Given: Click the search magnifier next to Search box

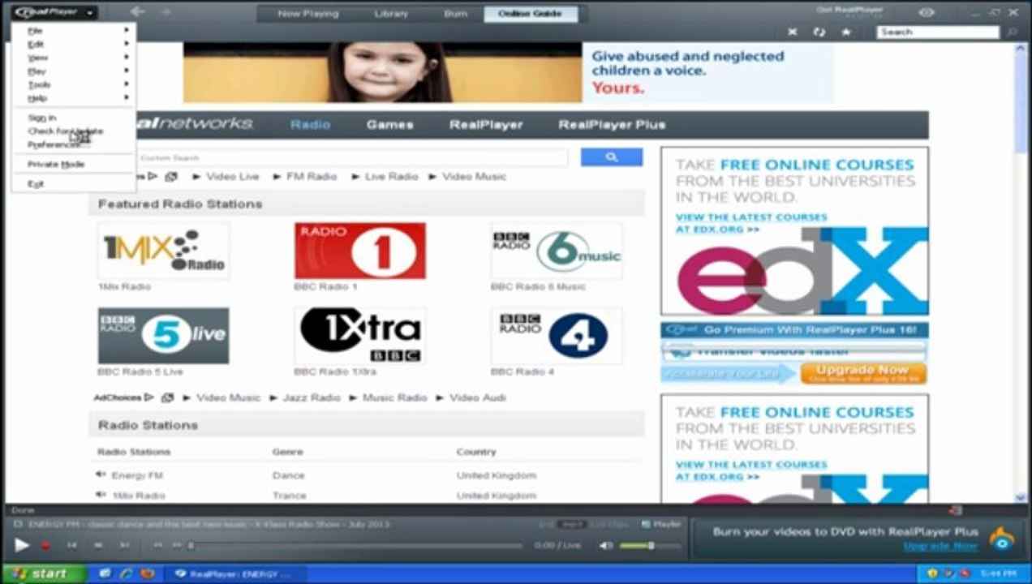Looking at the screenshot, I should [1012, 32].
